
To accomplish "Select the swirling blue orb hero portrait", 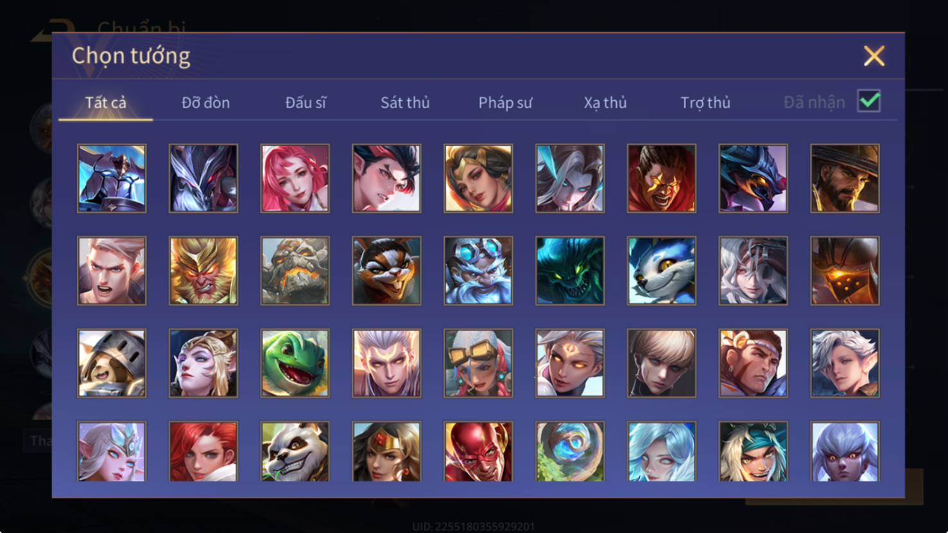I will 570,451.
